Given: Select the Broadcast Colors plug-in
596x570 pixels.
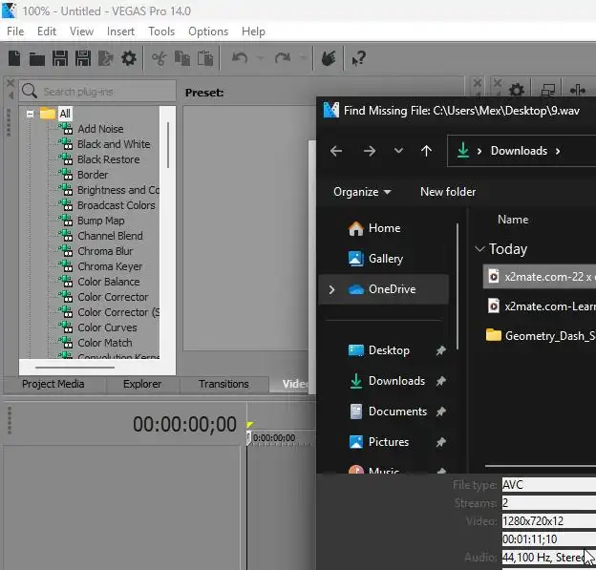Looking at the screenshot, I should point(116,205).
